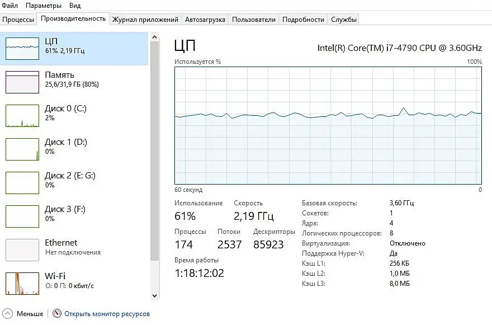Click the sidebar scroll up arrow
This screenshot has width=492, height=325.
click(x=154, y=37)
